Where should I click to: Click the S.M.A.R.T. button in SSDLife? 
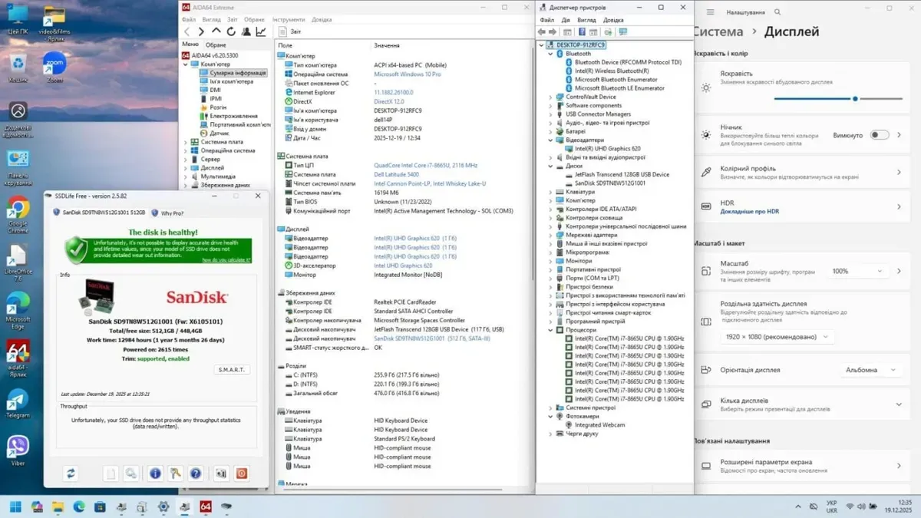[x=232, y=369]
